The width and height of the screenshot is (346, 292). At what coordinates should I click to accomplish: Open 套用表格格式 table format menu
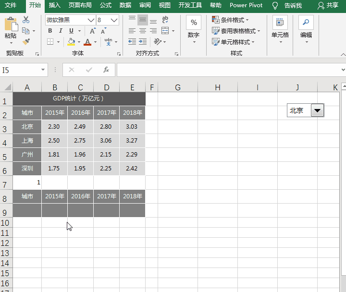click(x=236, y=31)
